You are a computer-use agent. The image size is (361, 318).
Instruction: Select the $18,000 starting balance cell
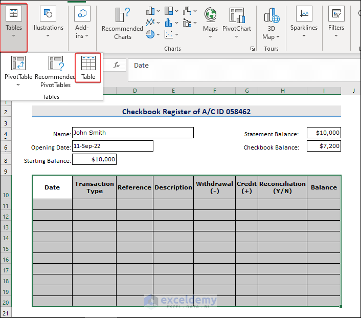(x=94, y=160)
